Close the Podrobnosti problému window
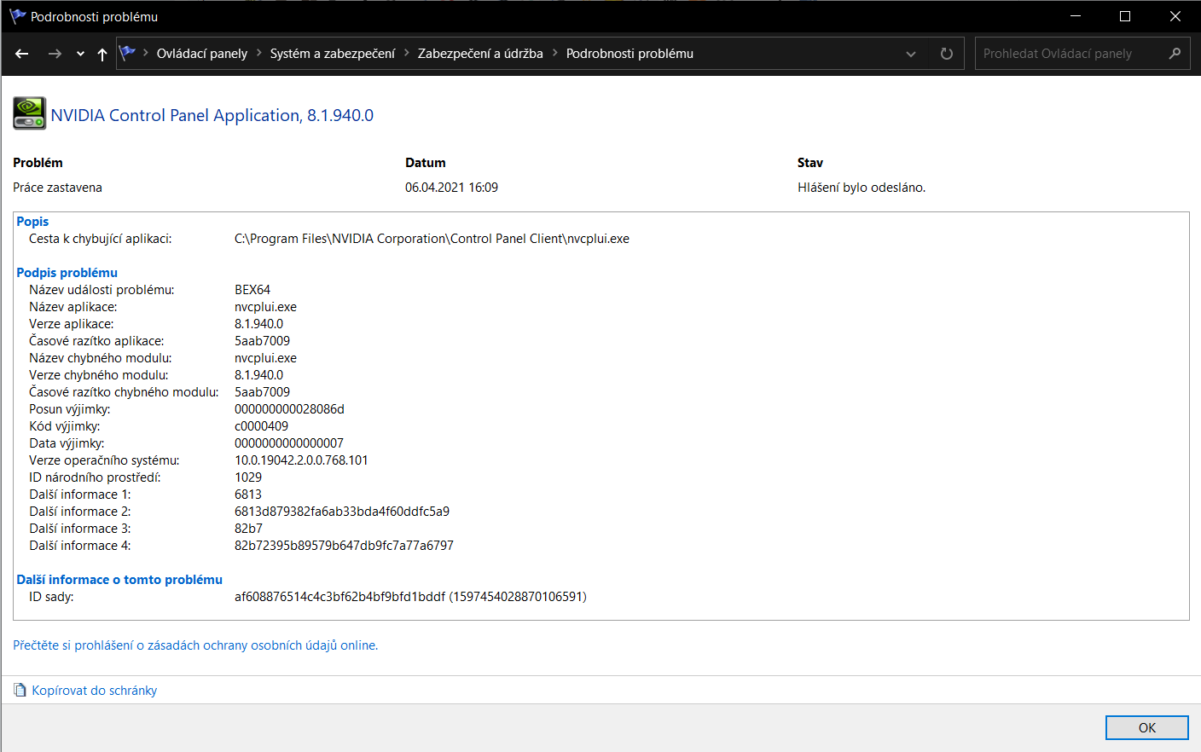This screenshot has width=1201, height=752. pos(1175,16)
